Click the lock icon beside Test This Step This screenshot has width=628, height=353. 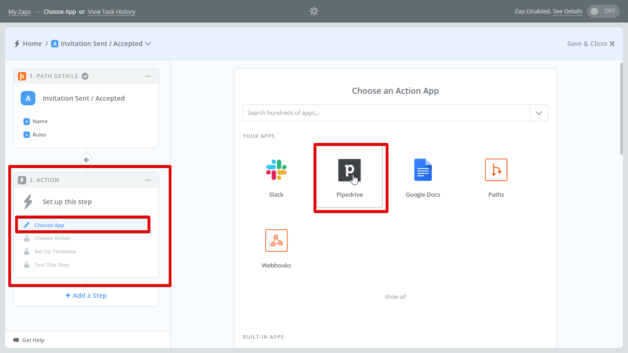point(27,265)
